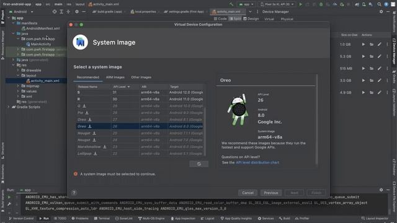Expand all in Project panel
Screen dimensions: 397x223
coord(61,12)
